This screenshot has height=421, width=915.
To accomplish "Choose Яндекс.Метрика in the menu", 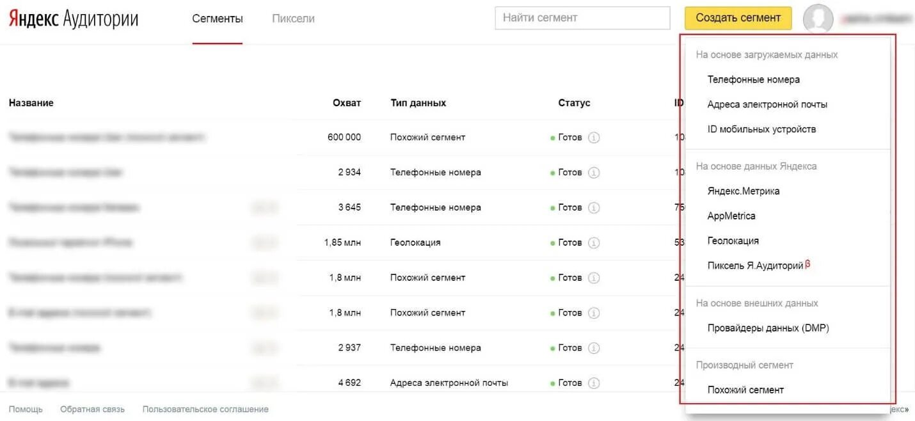I will [x=743, y=191].
